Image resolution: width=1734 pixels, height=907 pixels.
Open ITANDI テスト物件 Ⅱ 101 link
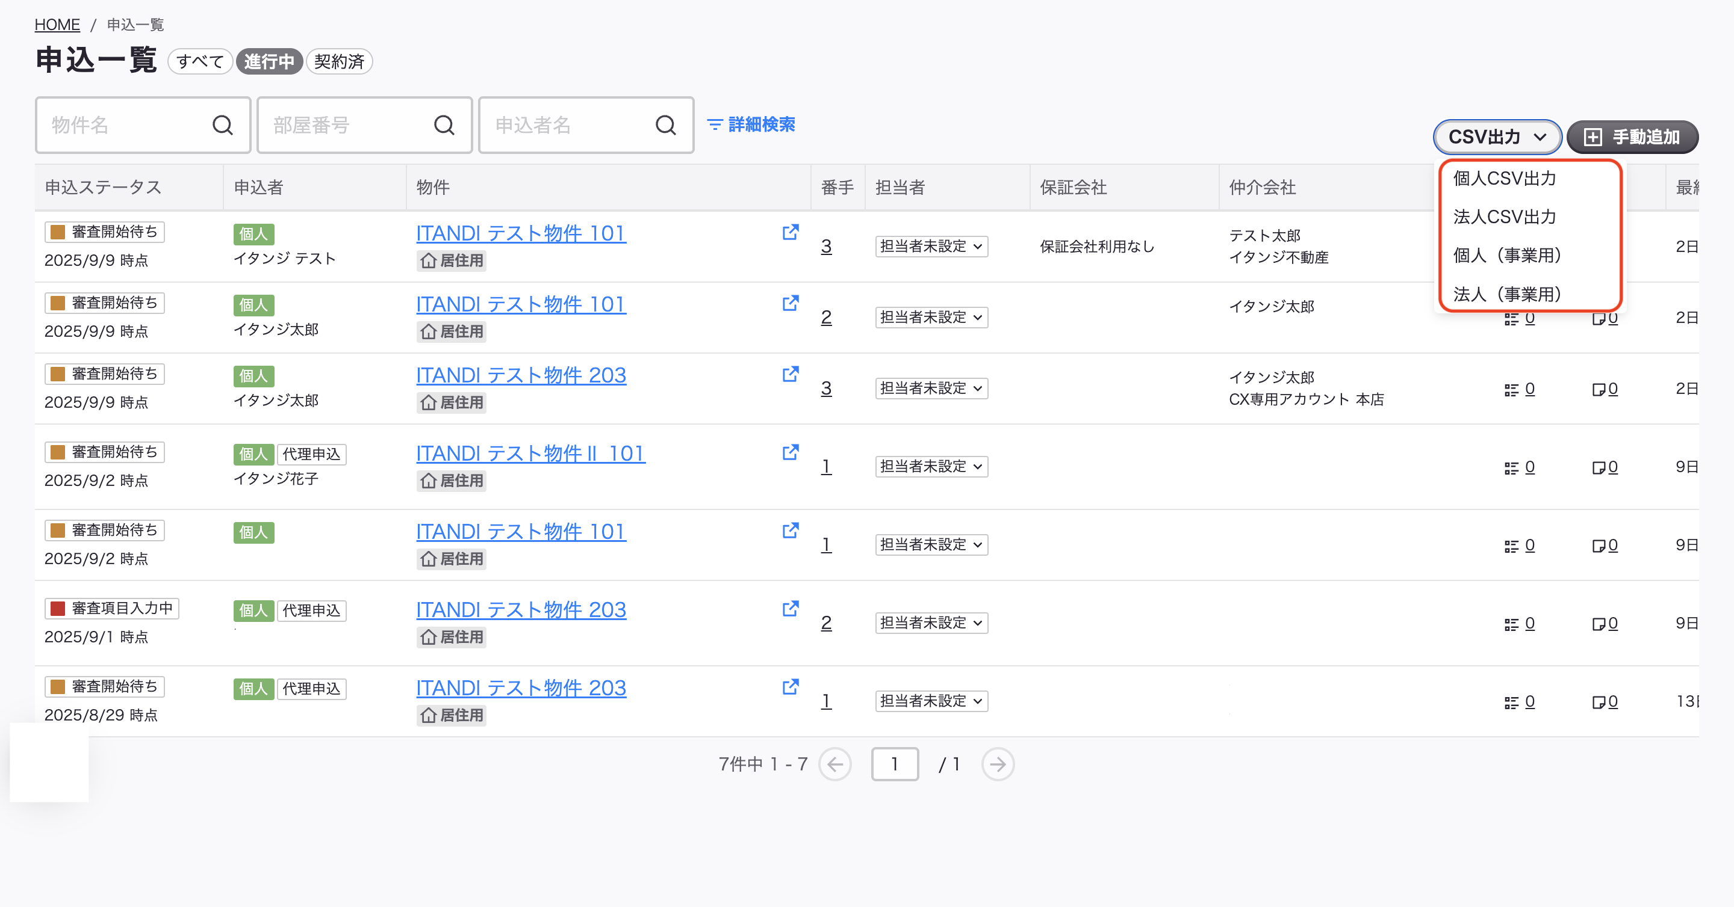click(x=530, y=453)
